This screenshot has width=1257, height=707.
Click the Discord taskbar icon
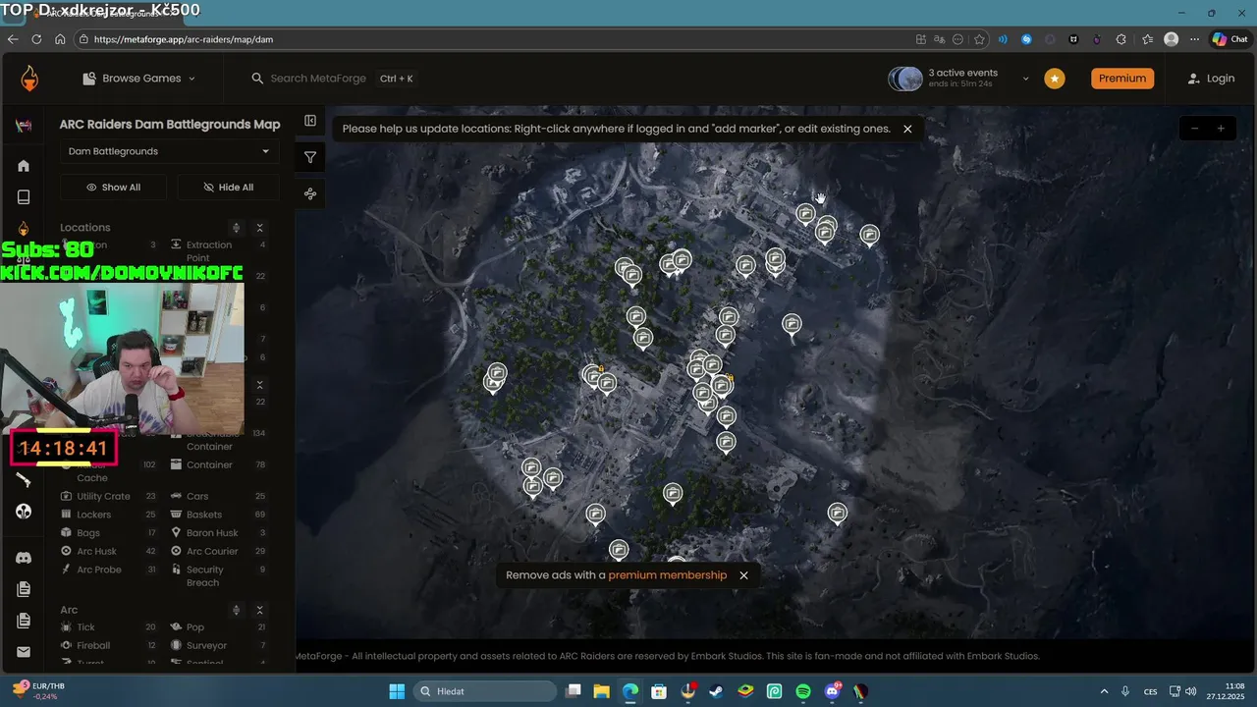tap(833, 691)
